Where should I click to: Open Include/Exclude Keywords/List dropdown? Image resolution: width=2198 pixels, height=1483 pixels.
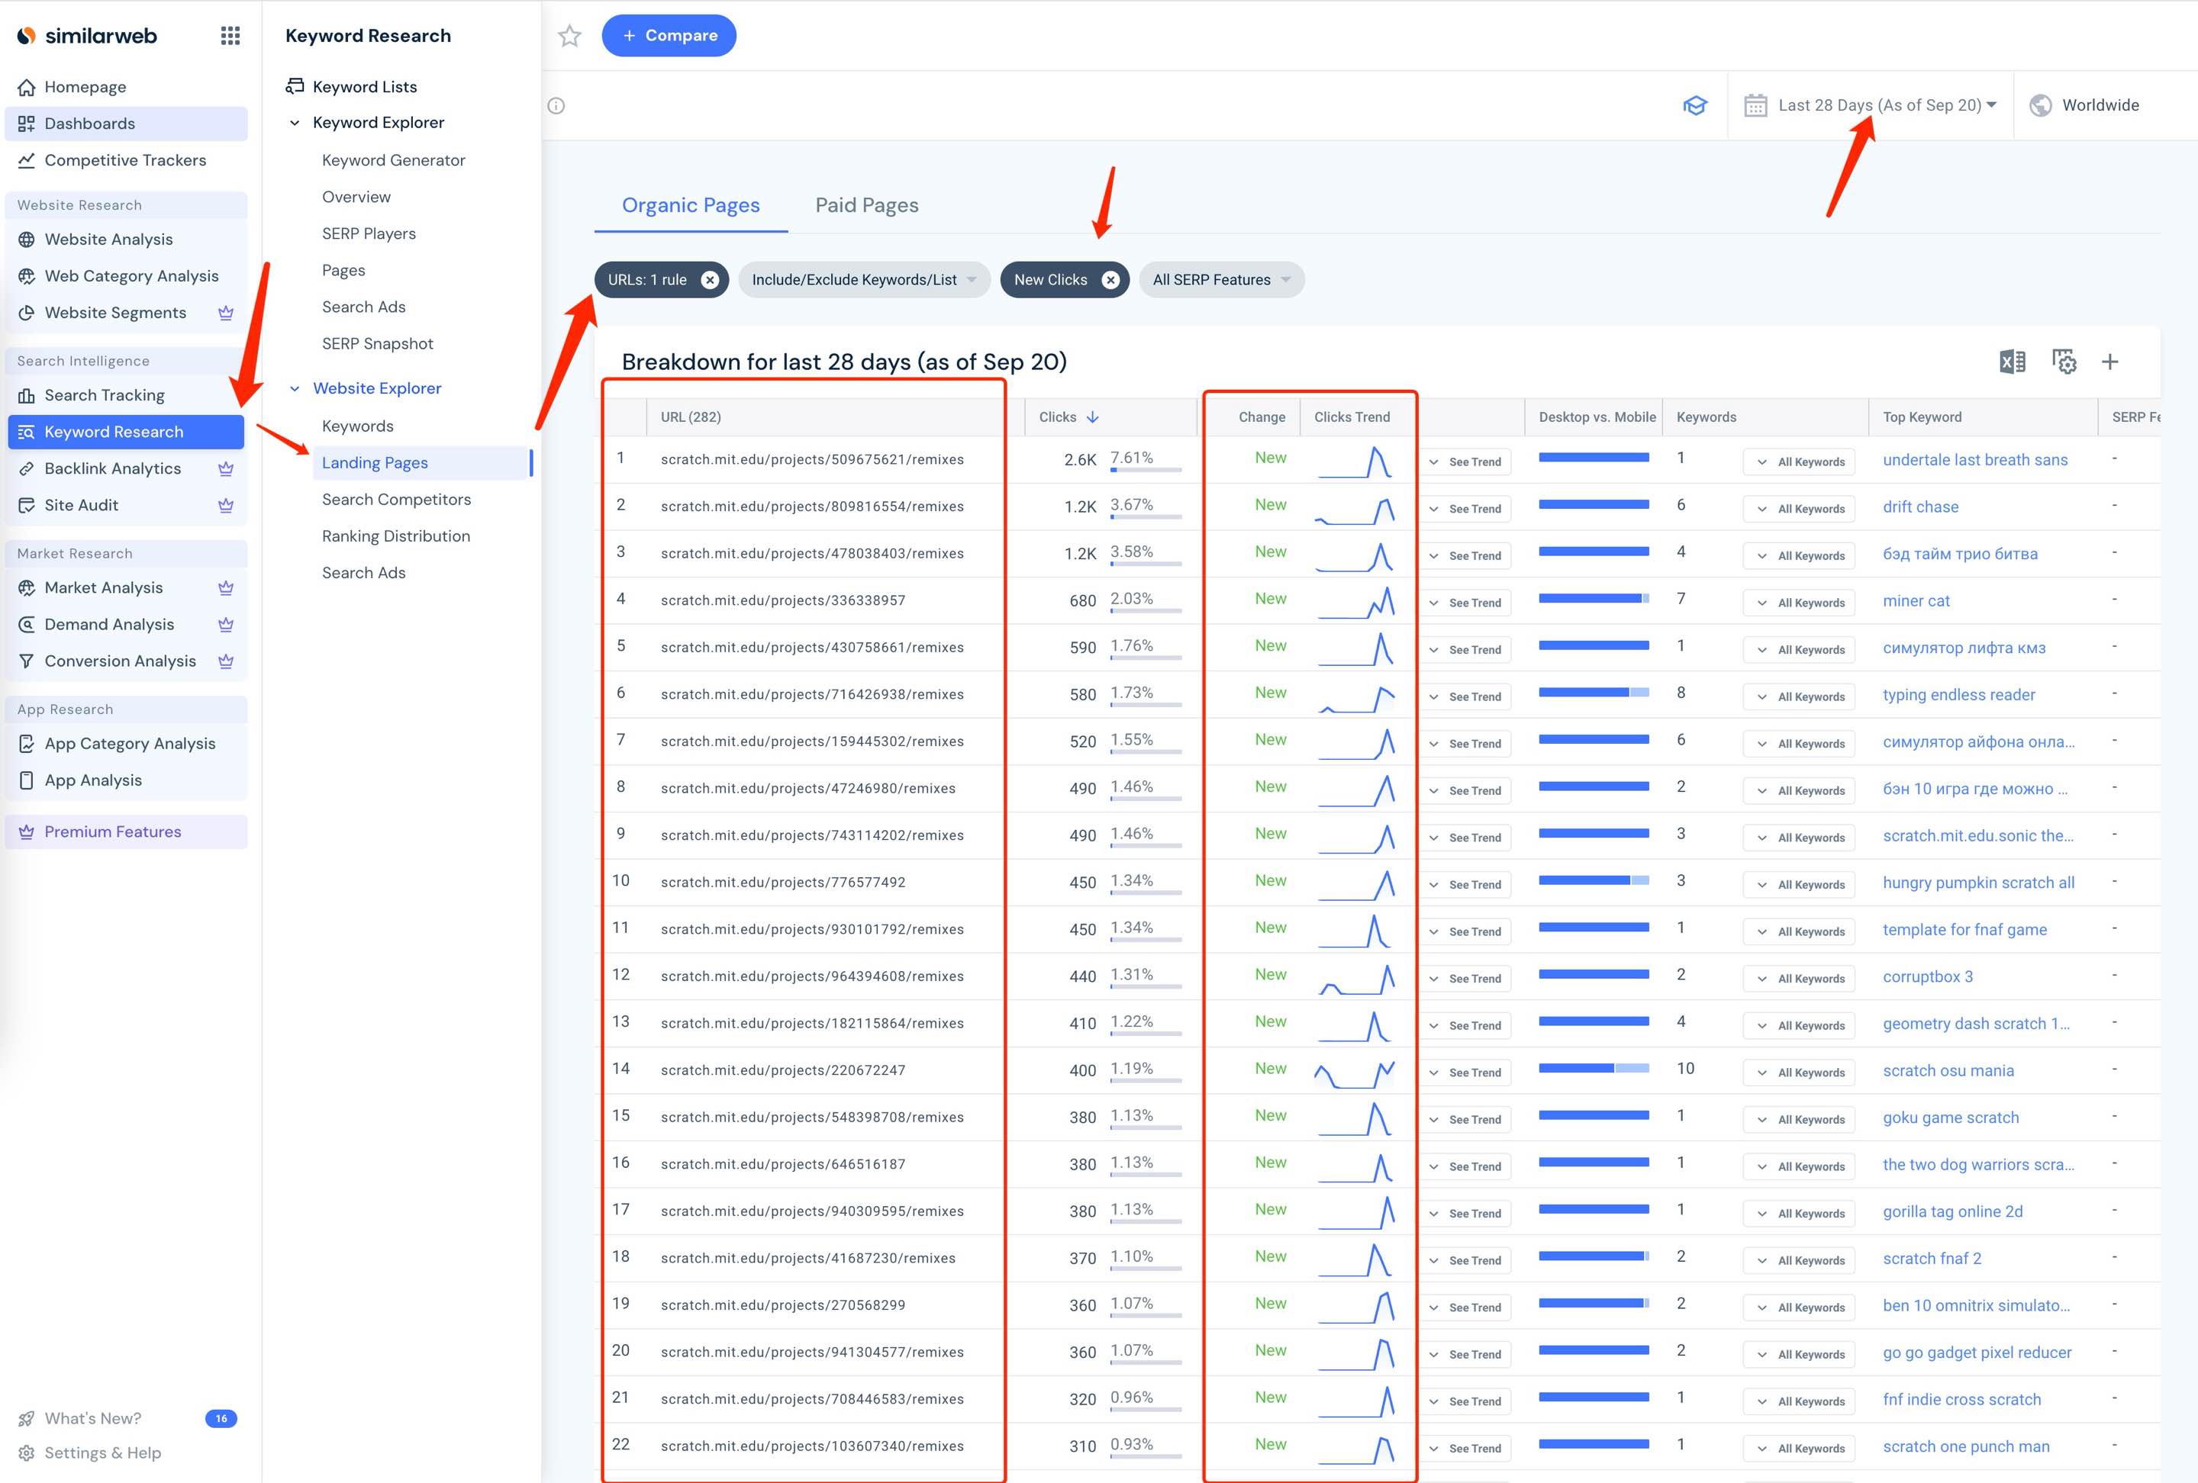click(863, 280)
